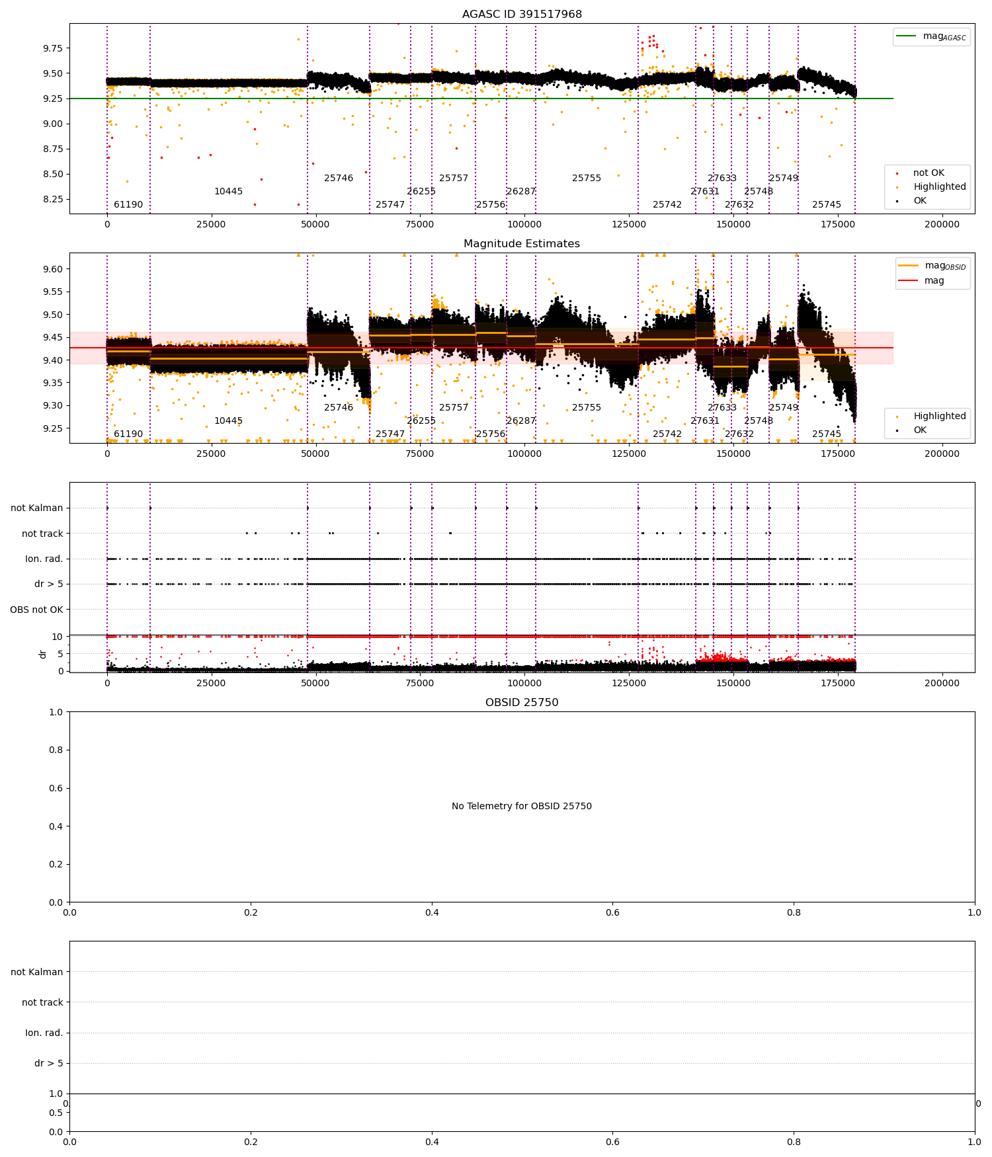Click the 9.75 y-axis tick in the top plot

(53, 48)
